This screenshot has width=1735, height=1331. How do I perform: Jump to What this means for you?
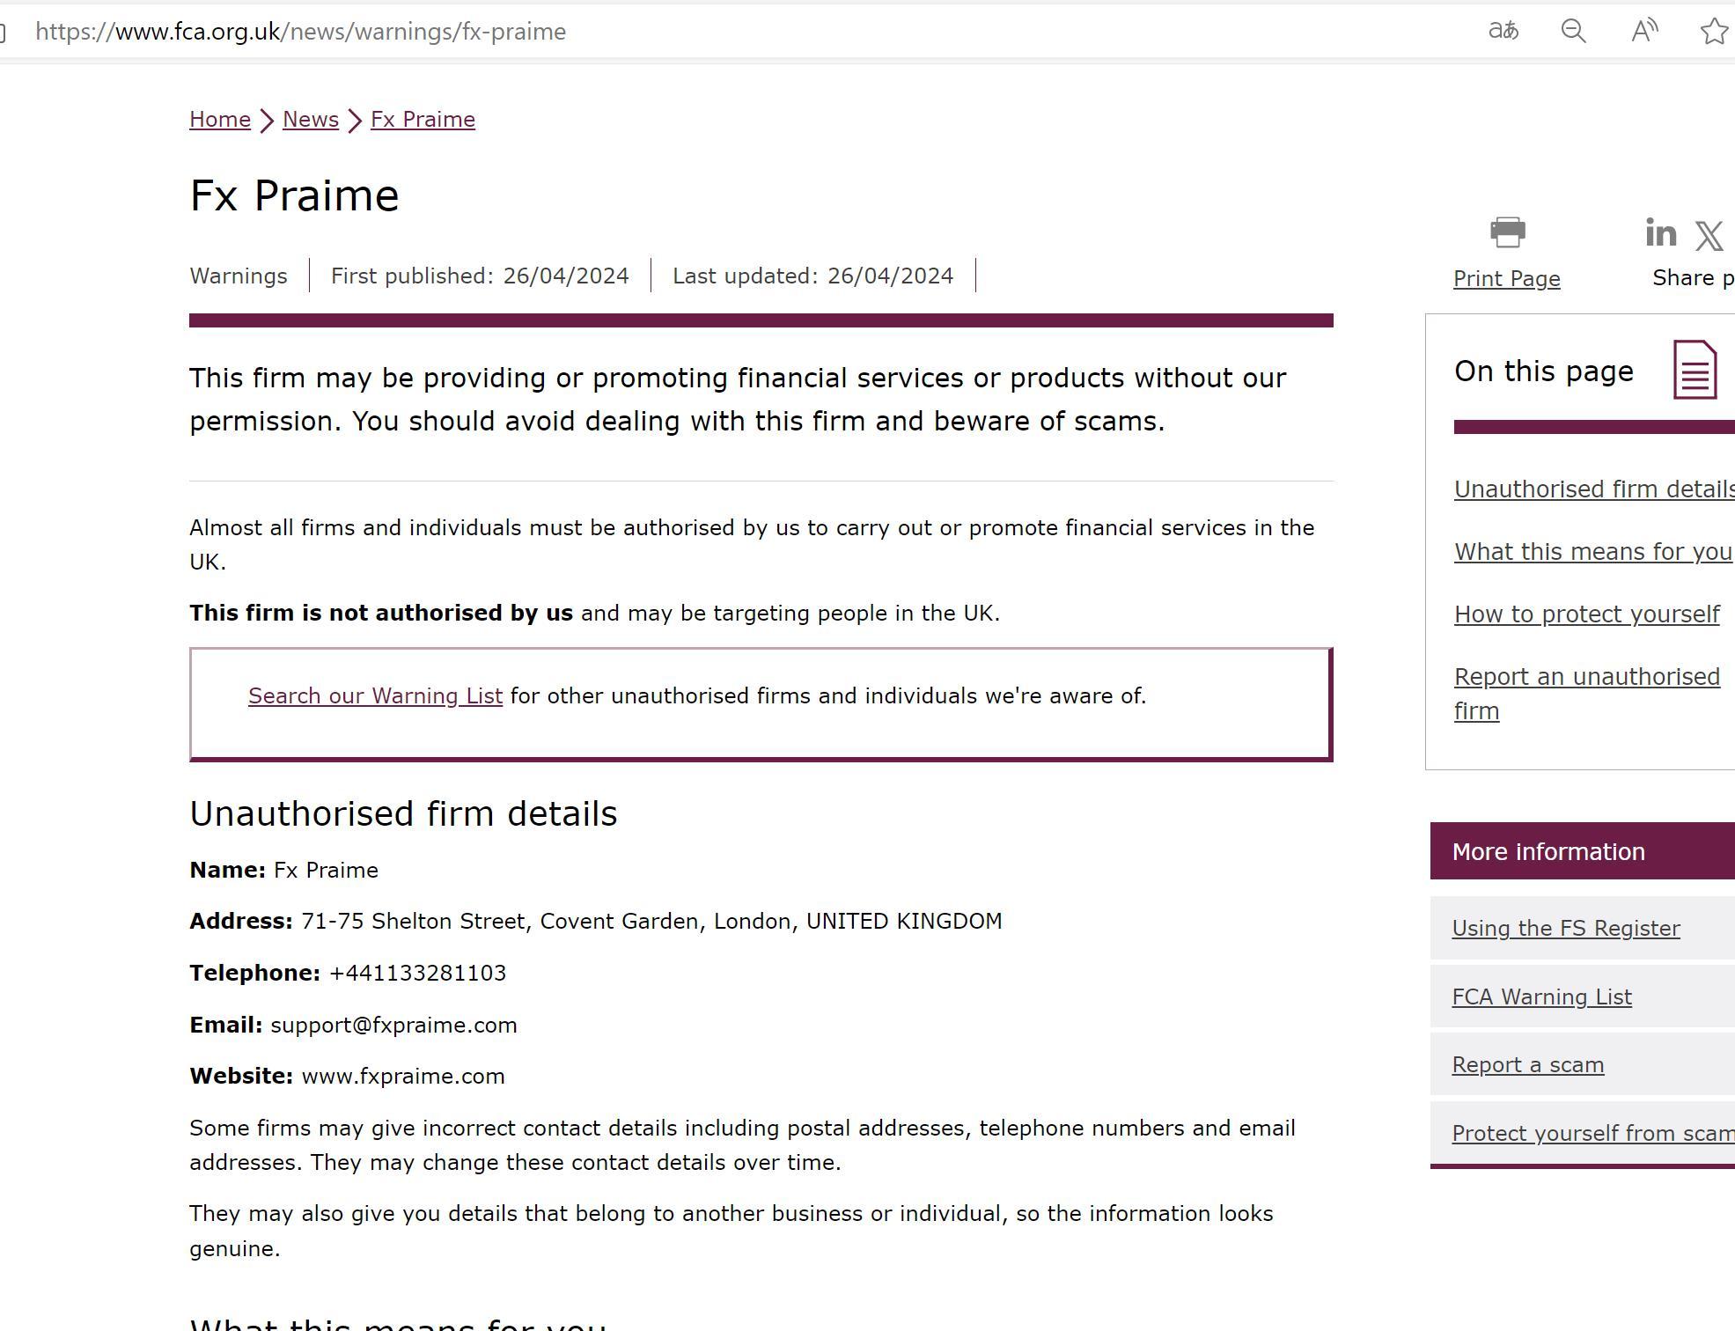[1592, 552]
